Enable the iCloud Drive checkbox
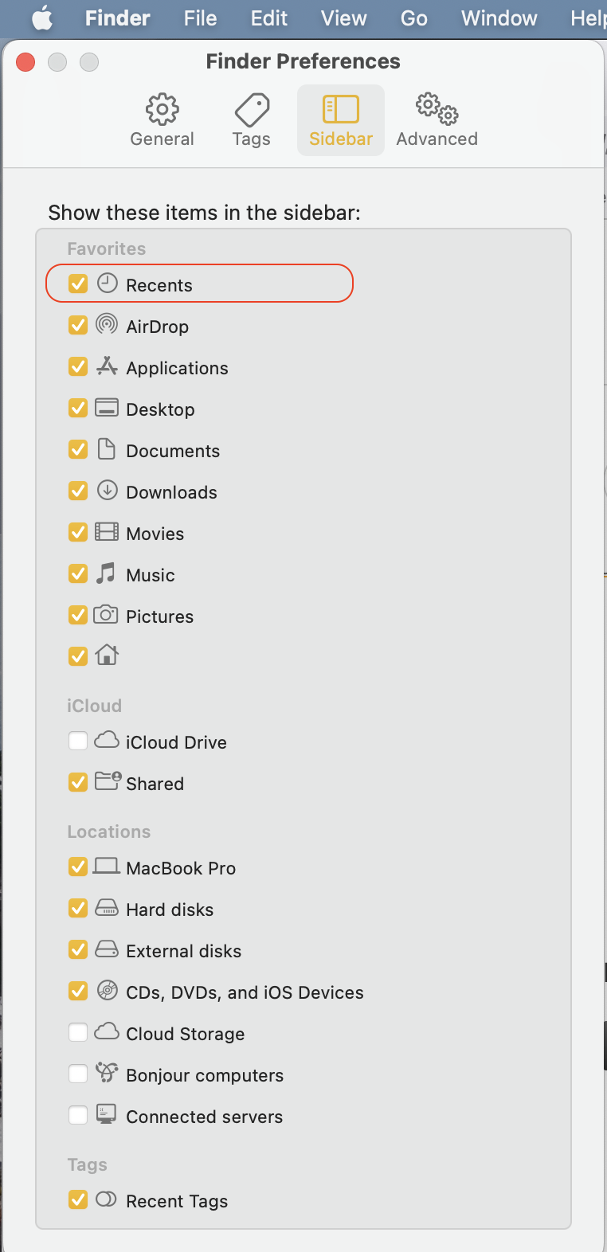 pos(78,741)
